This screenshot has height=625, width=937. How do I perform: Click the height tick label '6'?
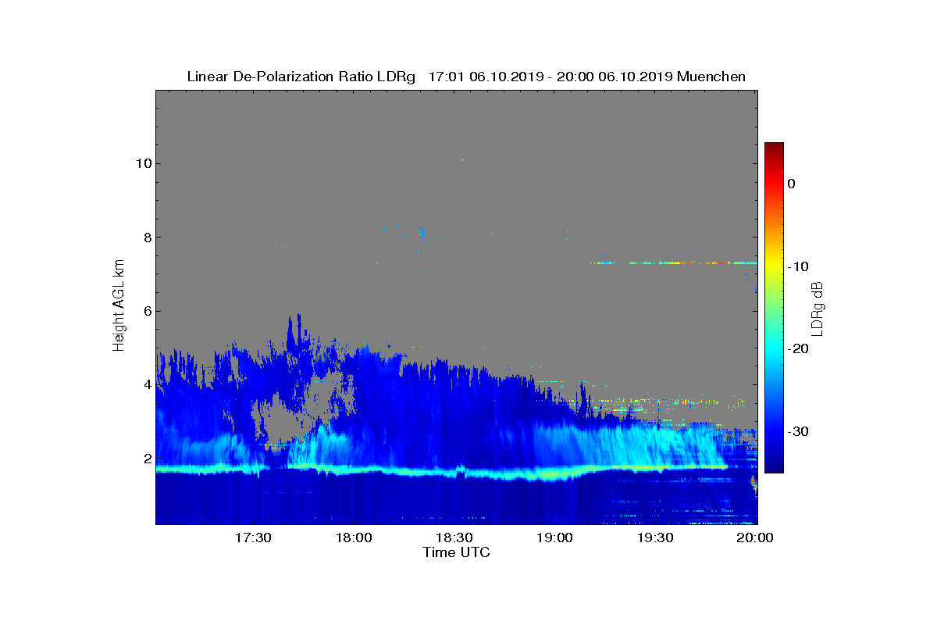pyautogui.click(x=146, y=311)
